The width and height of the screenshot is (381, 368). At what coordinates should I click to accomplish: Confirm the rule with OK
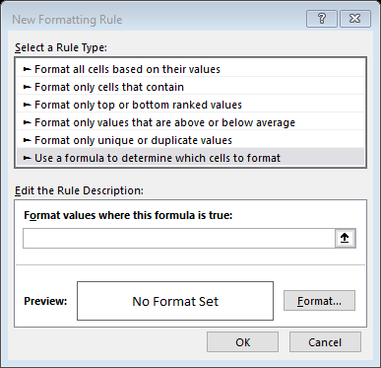pyautogui.click(x=242, y=342)
